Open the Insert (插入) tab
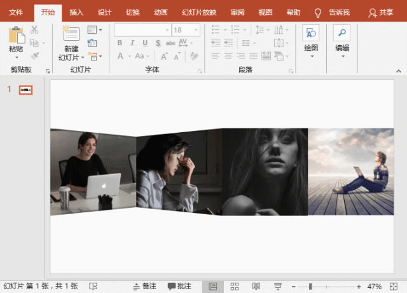 tap(76, 12)
